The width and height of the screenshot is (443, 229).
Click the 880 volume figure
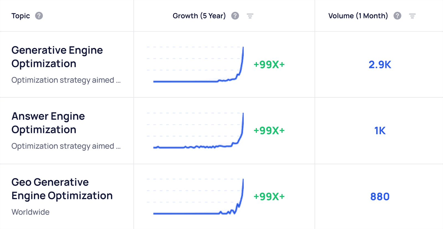tap(380, 196)
